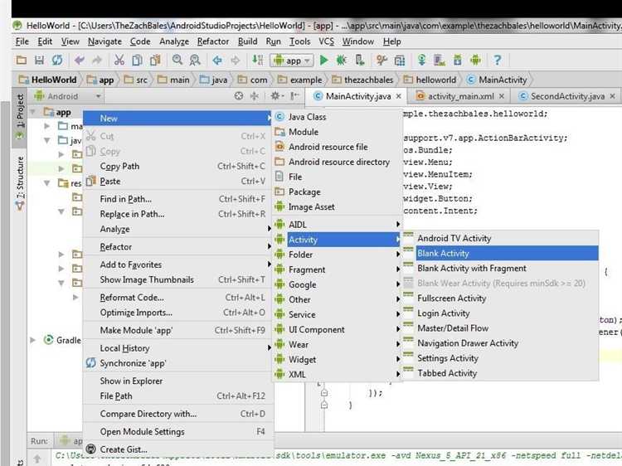Click the Undo arrow toolbar icon

coord(80,61)
